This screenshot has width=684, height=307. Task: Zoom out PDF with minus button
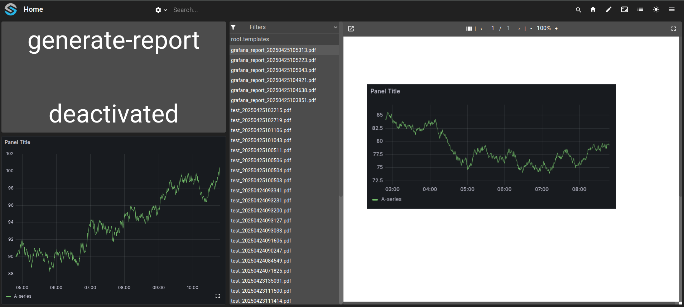(531, 29)
